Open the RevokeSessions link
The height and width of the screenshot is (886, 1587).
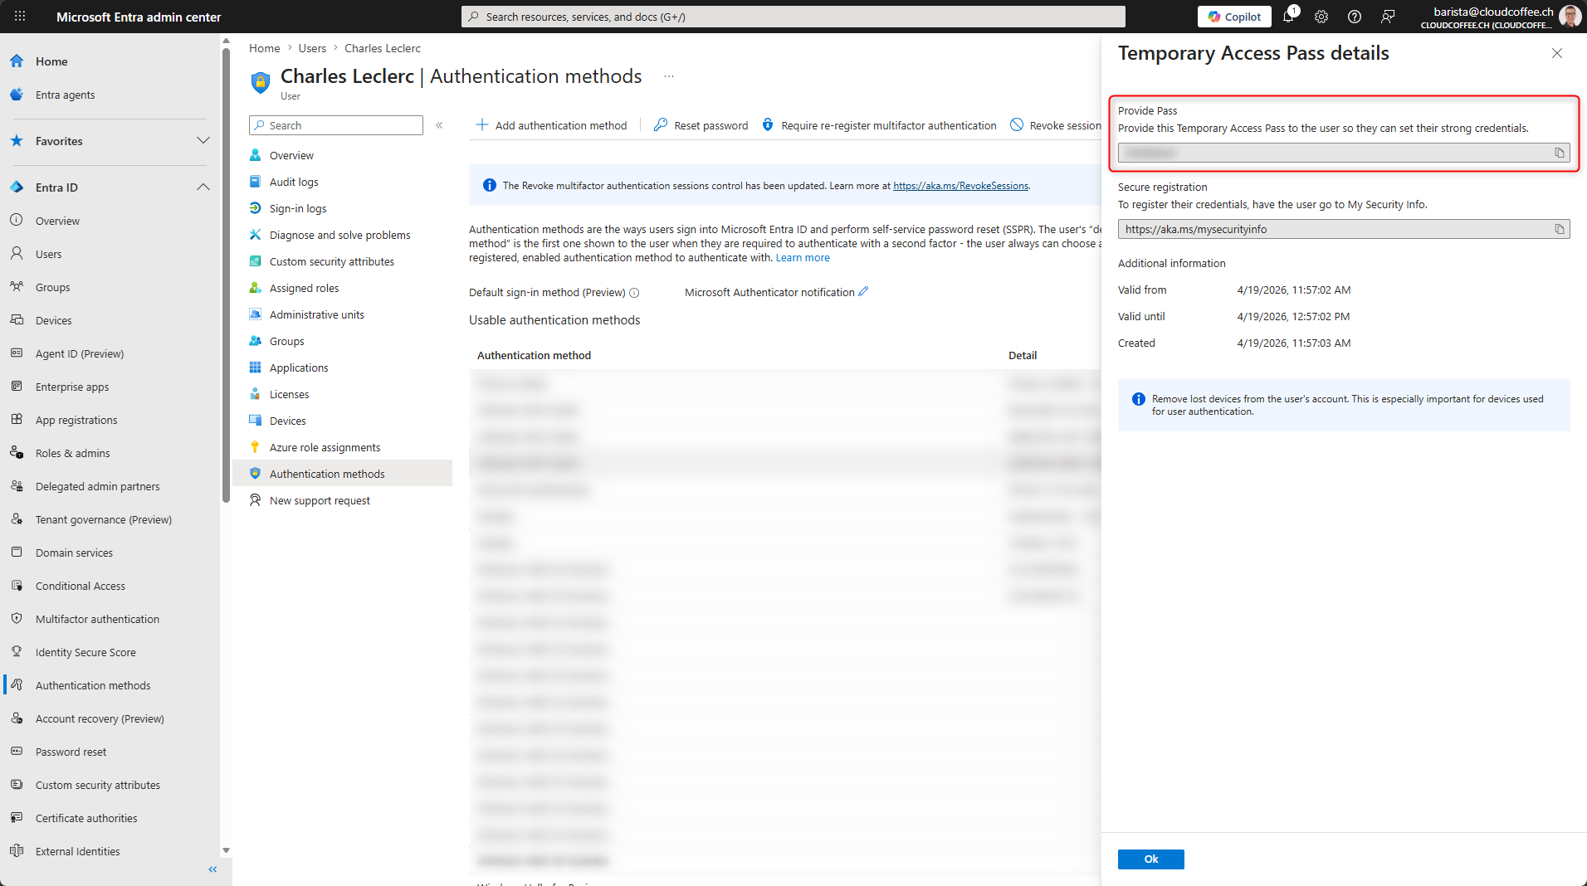click(960, 186)
